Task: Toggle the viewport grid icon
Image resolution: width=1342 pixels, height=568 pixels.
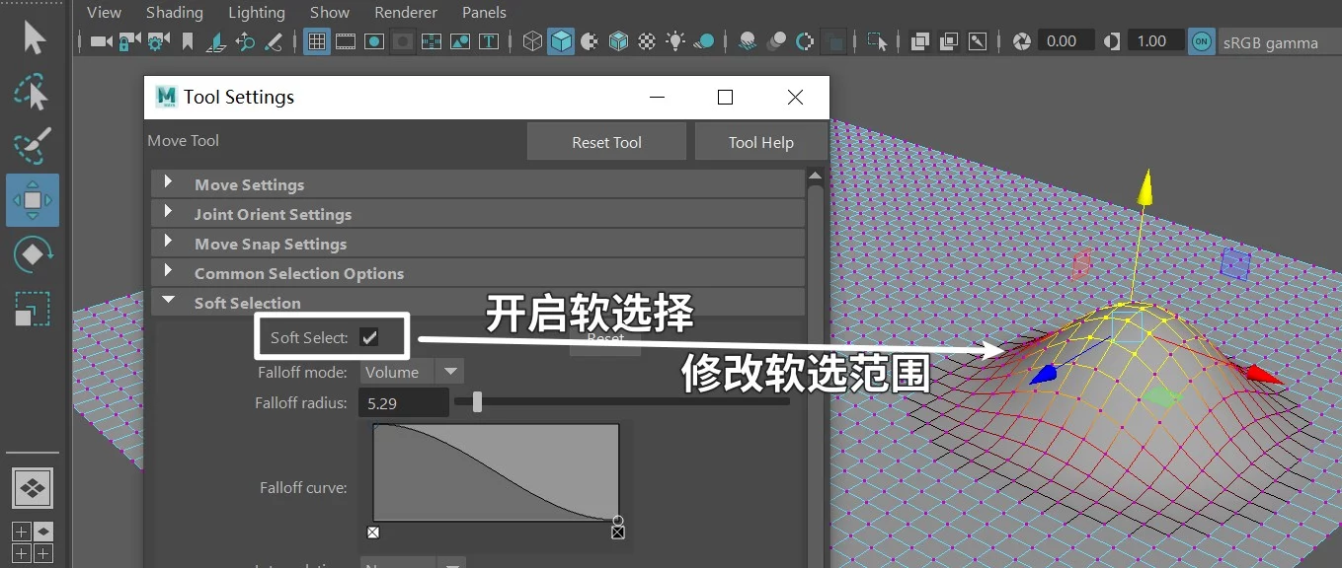Action: coord(316,41)
